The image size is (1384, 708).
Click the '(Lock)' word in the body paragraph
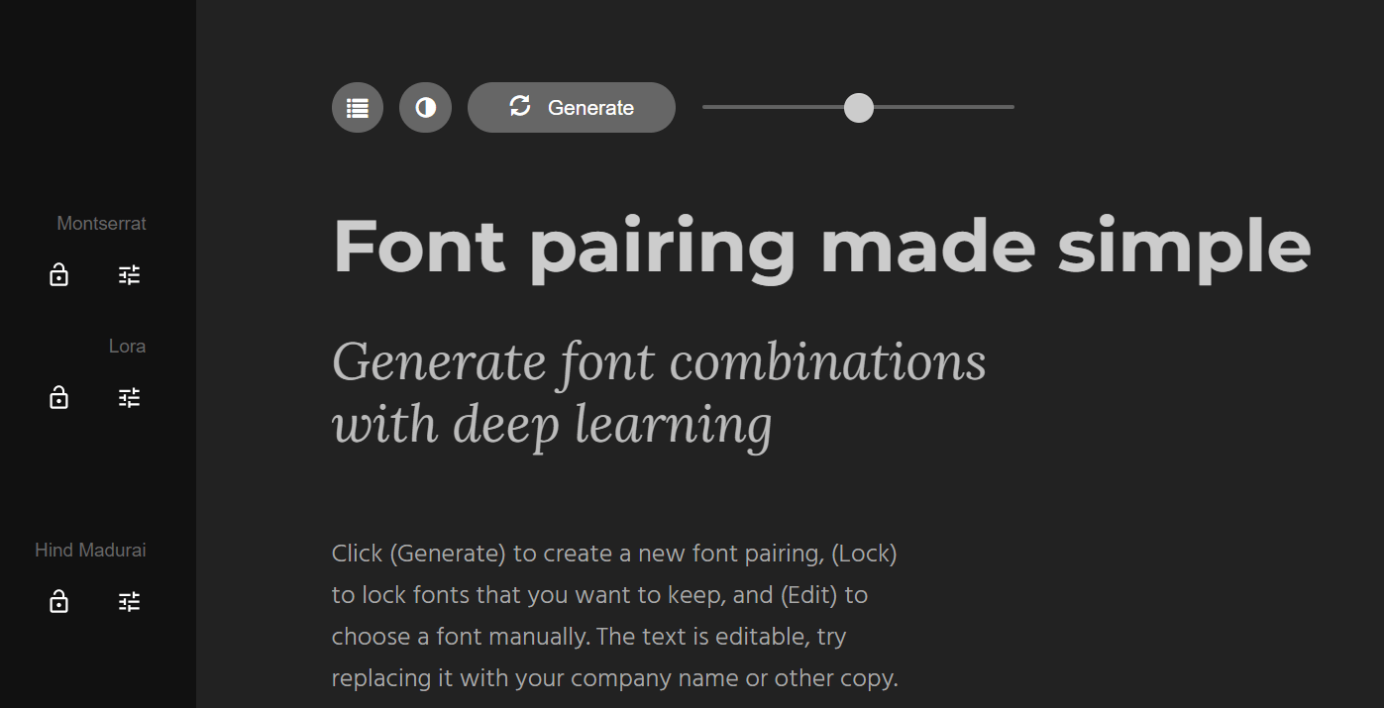[864, 554]
